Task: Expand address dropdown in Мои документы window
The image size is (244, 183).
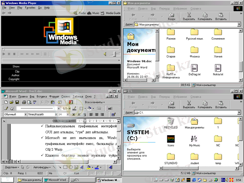Action: 239,24
